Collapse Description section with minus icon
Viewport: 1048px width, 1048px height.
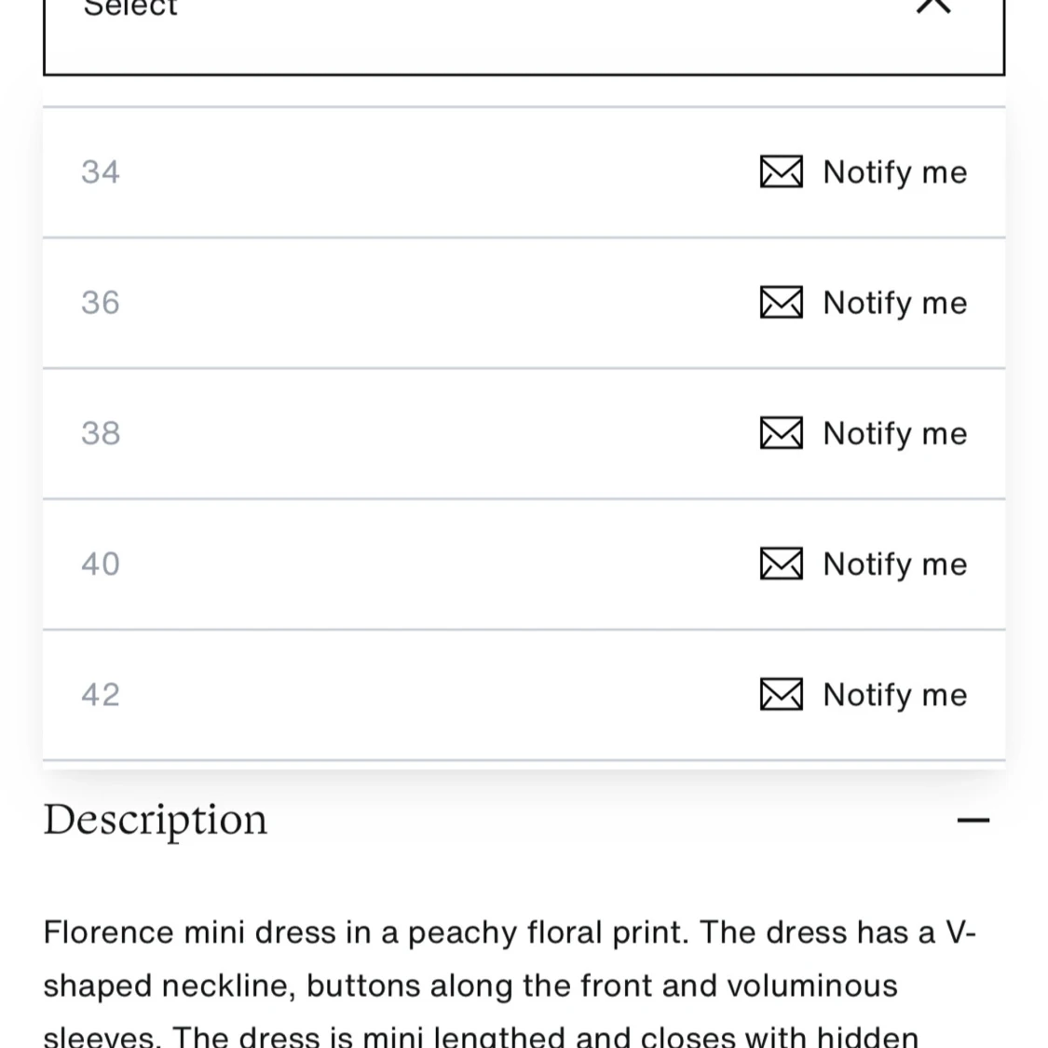[973, 820]
